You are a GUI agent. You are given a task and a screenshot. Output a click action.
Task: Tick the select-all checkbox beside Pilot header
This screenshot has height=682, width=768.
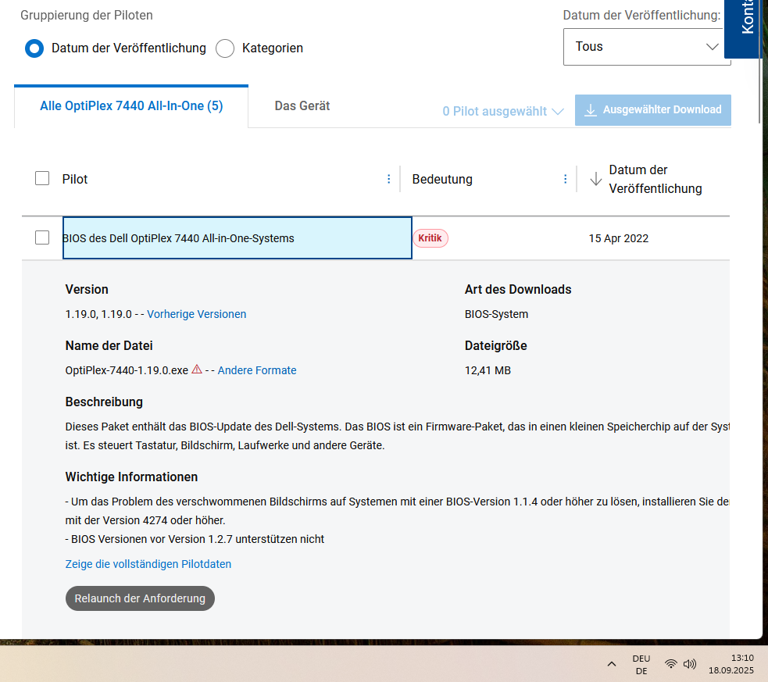click(42, 178)
